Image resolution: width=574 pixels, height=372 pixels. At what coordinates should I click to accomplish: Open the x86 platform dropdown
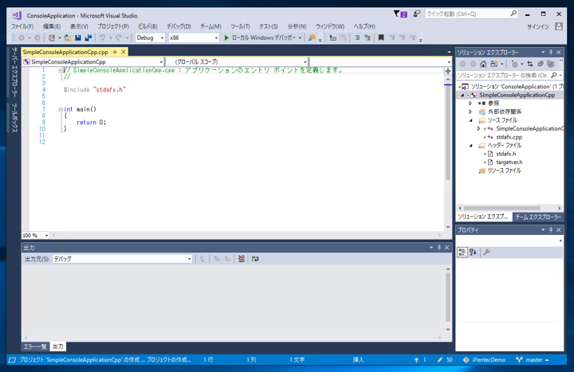click(x=193, y=37)
